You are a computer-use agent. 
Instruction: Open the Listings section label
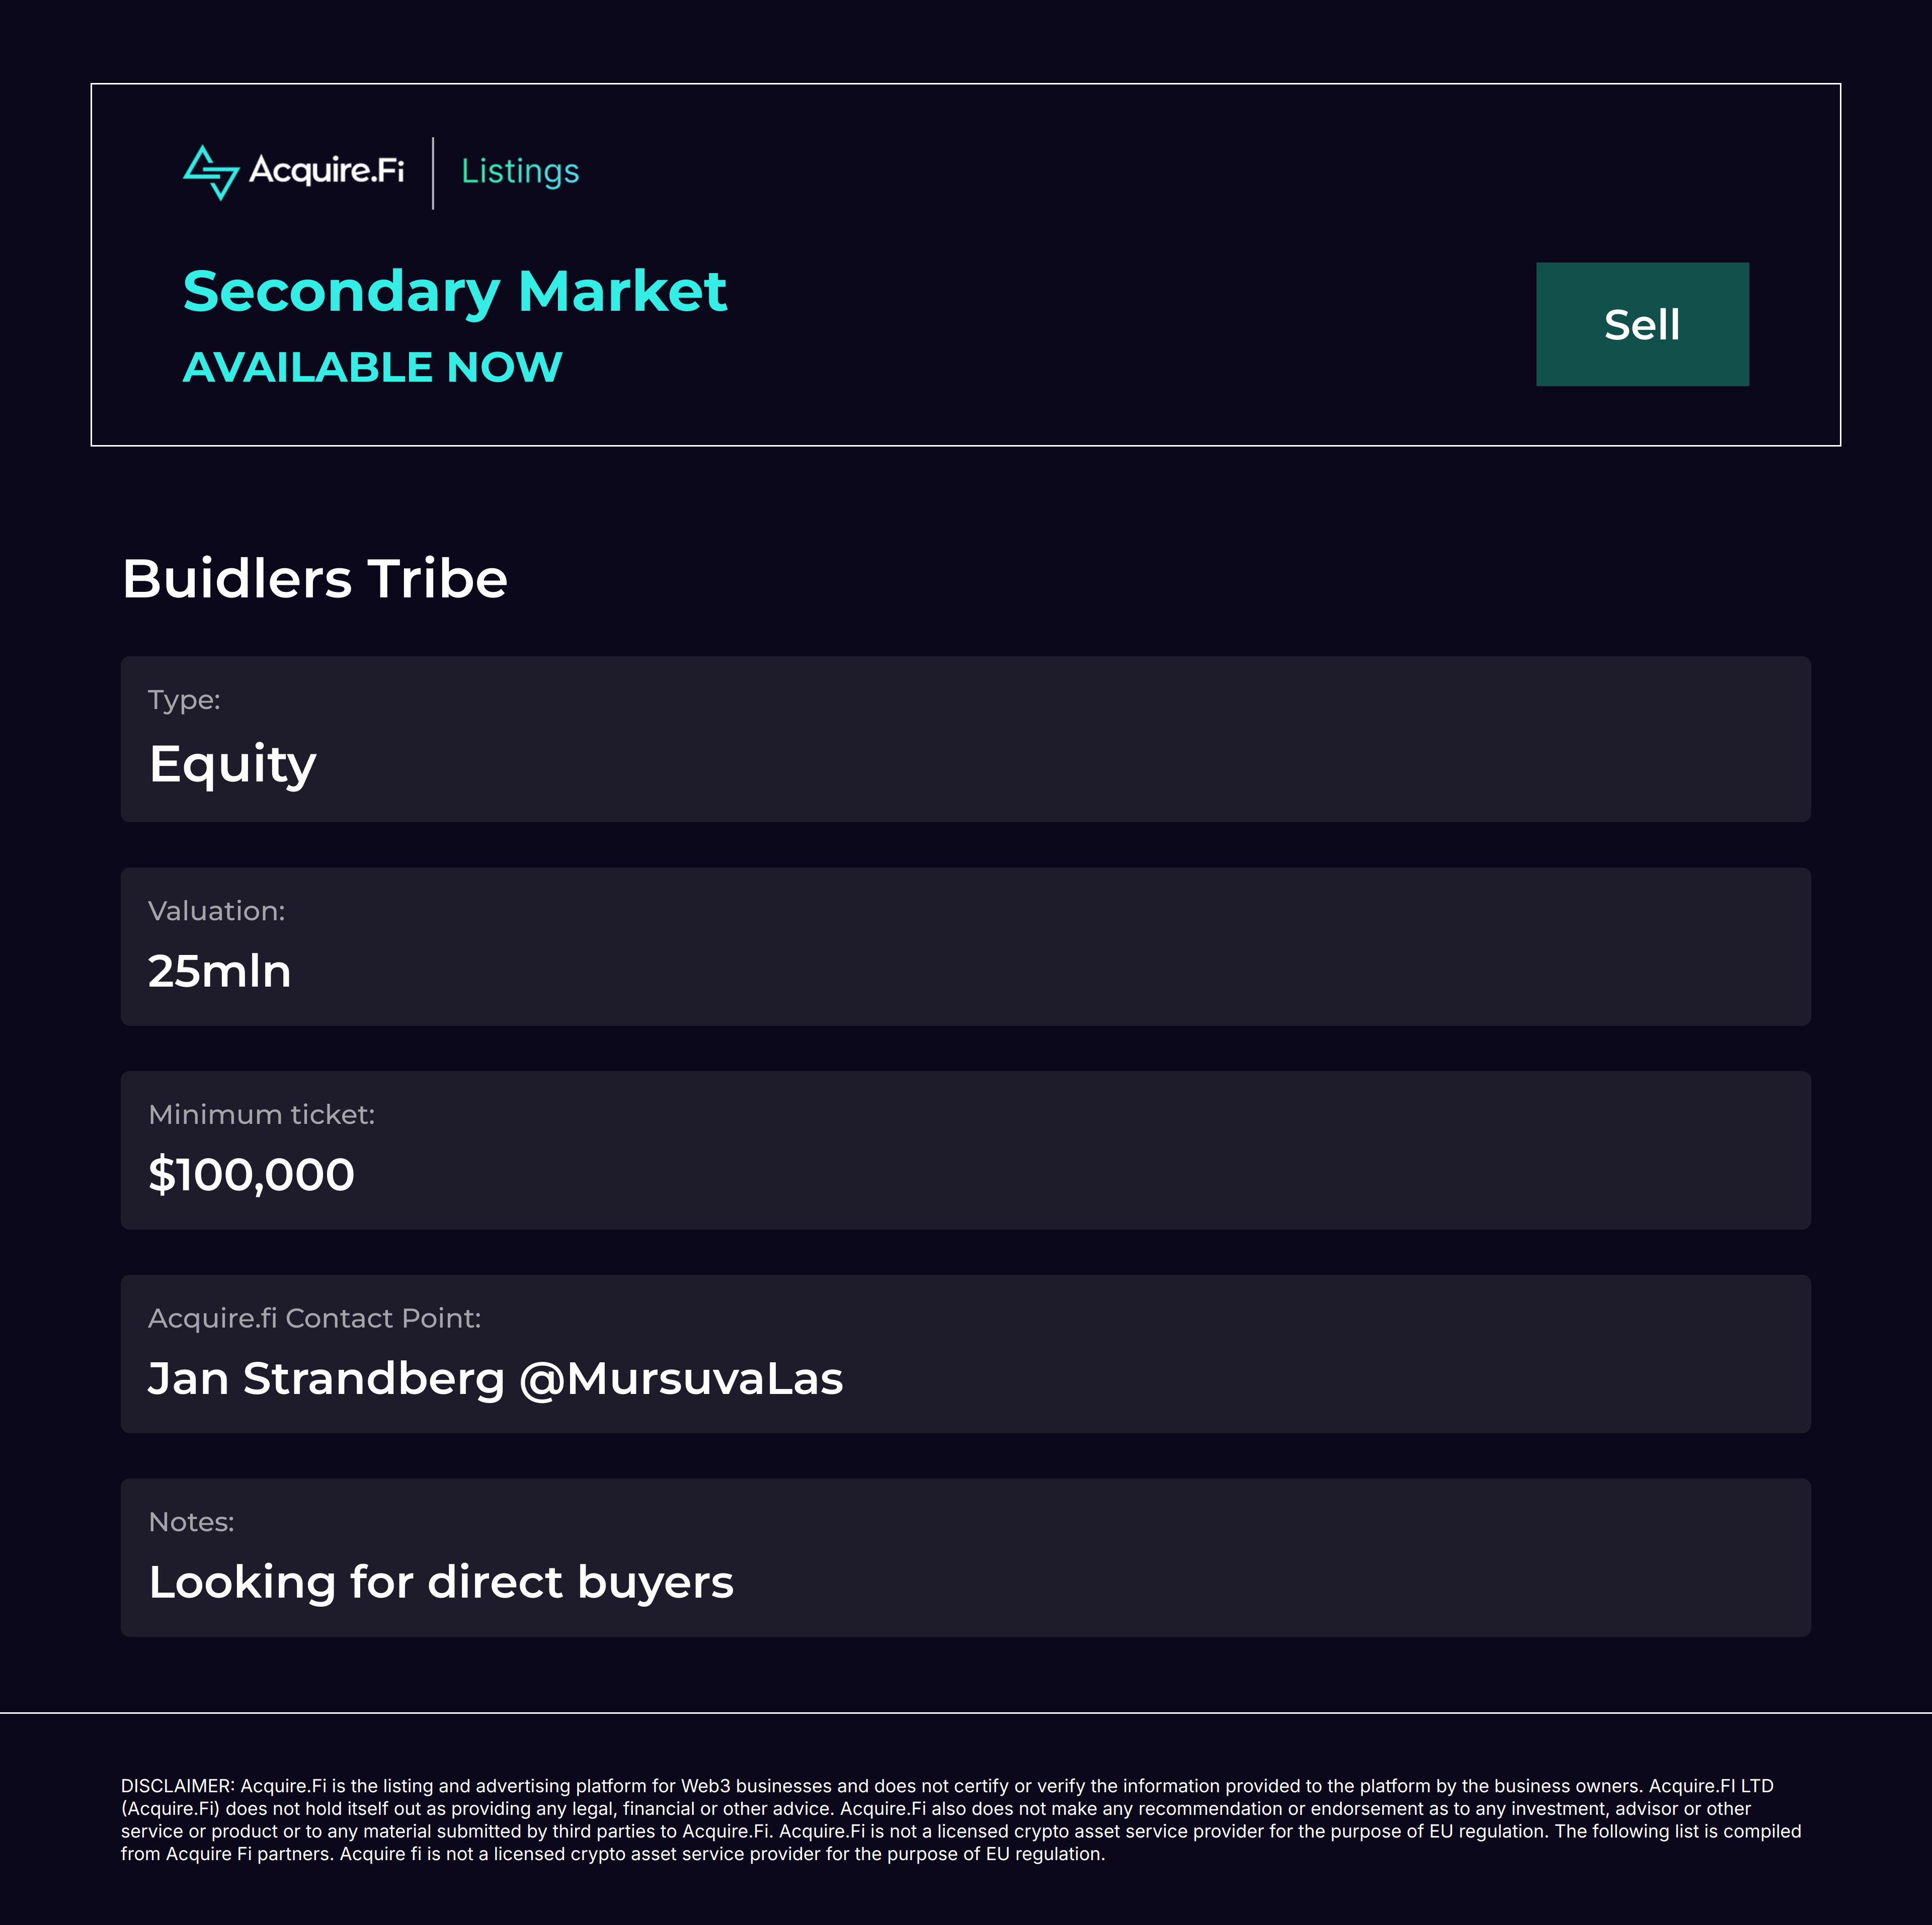pyautogui.click(x=520, y=171)
